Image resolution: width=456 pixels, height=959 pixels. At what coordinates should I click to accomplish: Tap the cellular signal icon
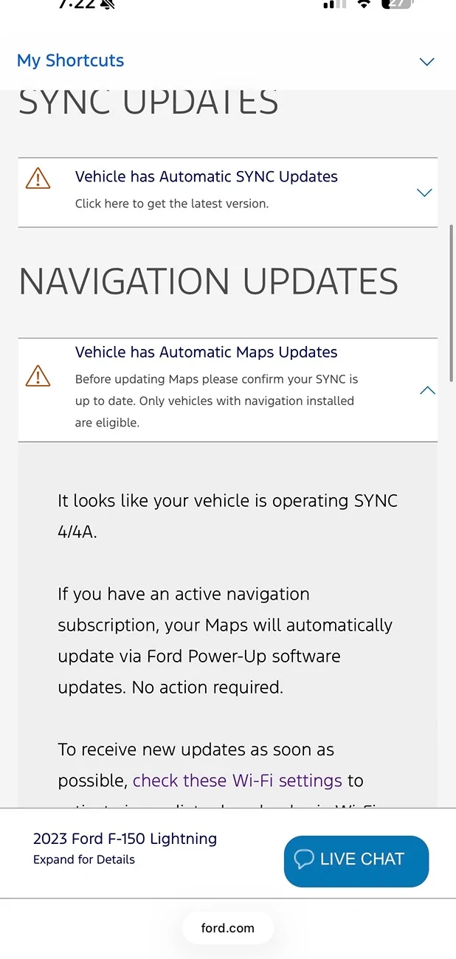pos(334,4)
